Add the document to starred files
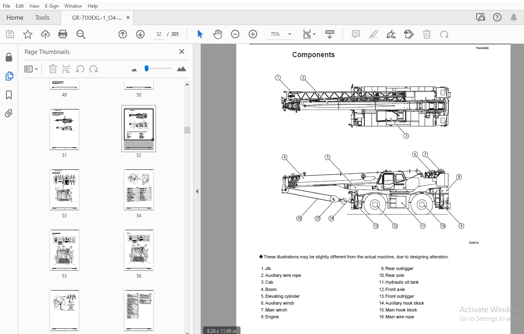The image size is (524, 334). tap(27, 34)
